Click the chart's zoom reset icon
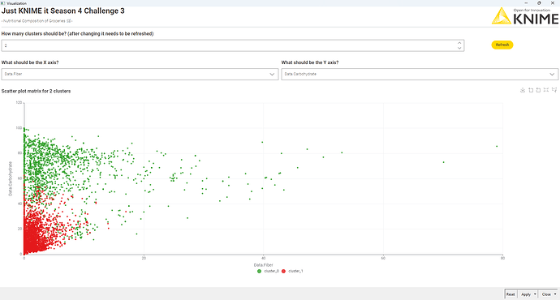This screenshot has height=300, width=560. (538, 90)
